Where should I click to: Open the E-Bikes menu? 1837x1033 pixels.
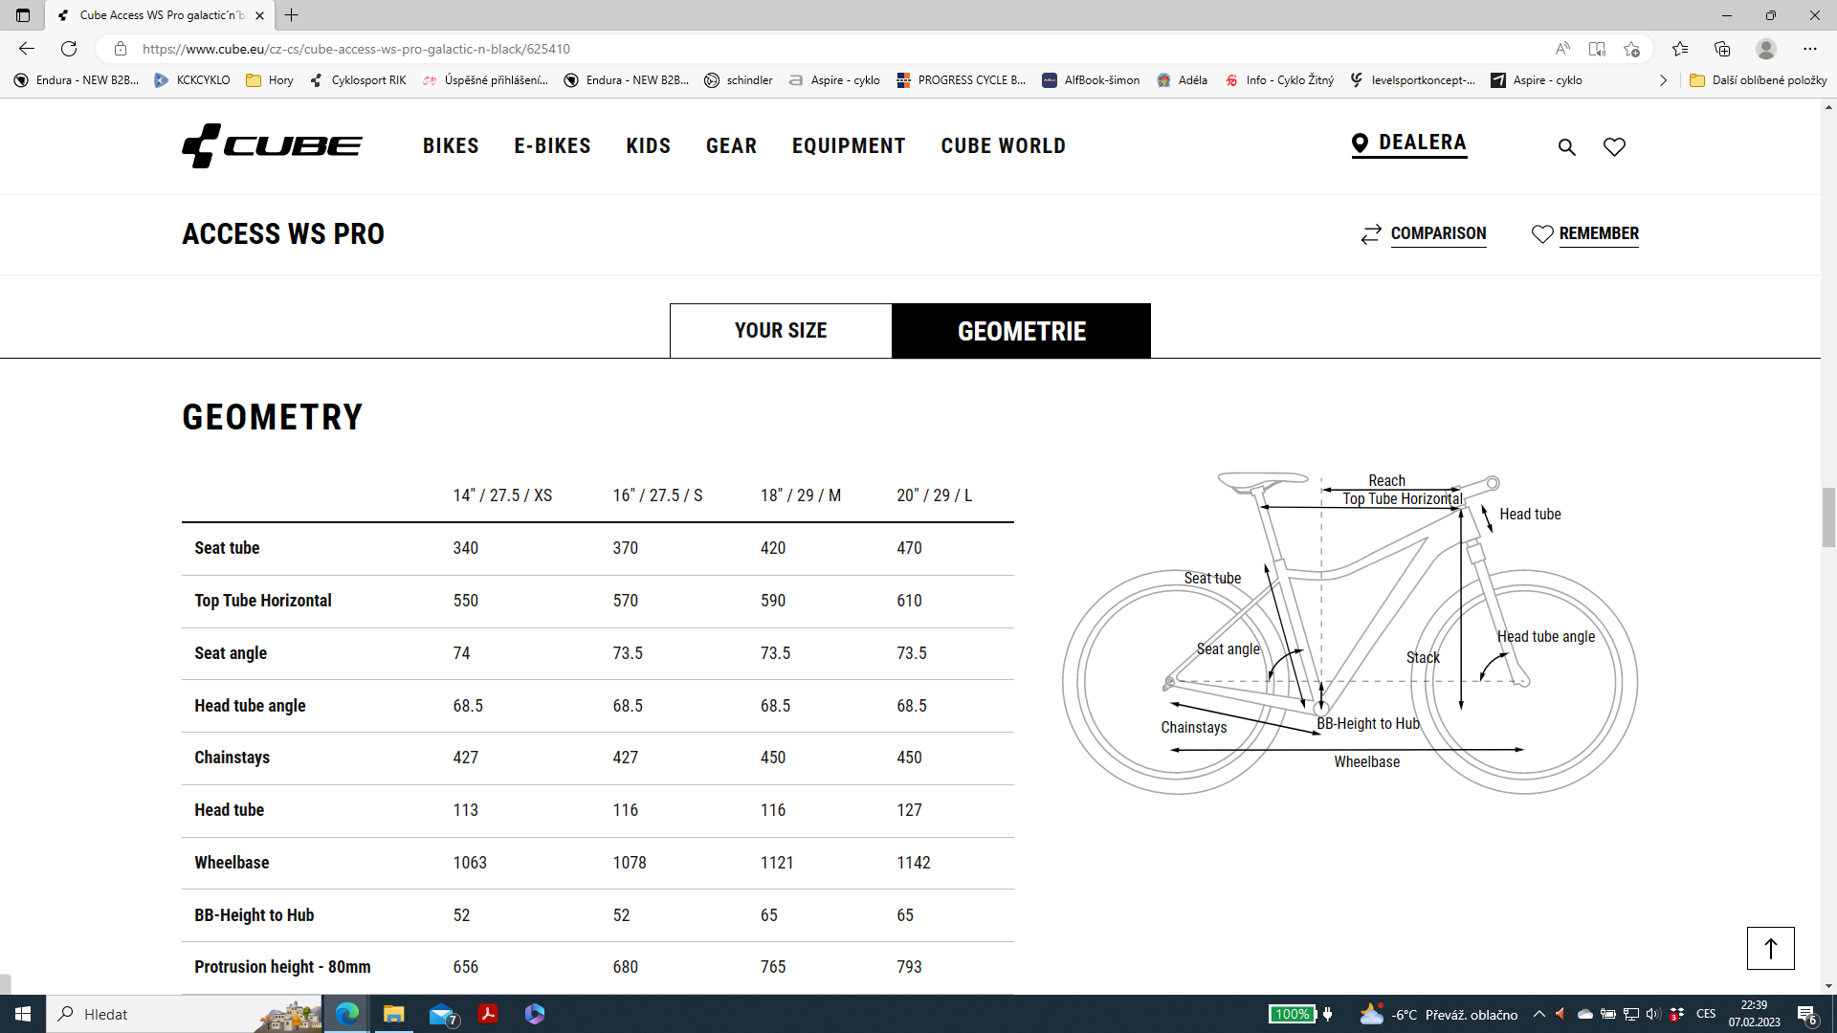click(552, 145)
